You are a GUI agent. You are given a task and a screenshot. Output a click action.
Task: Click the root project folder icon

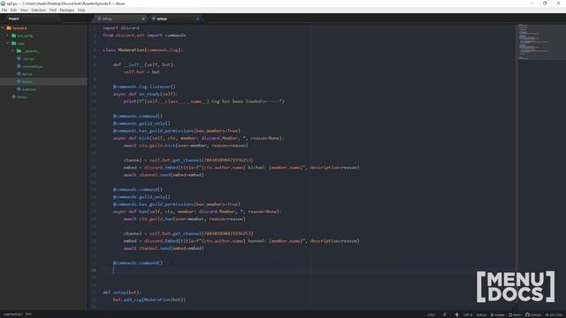tap(9, 28)
